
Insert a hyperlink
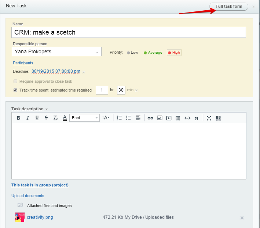click(150, 118)
